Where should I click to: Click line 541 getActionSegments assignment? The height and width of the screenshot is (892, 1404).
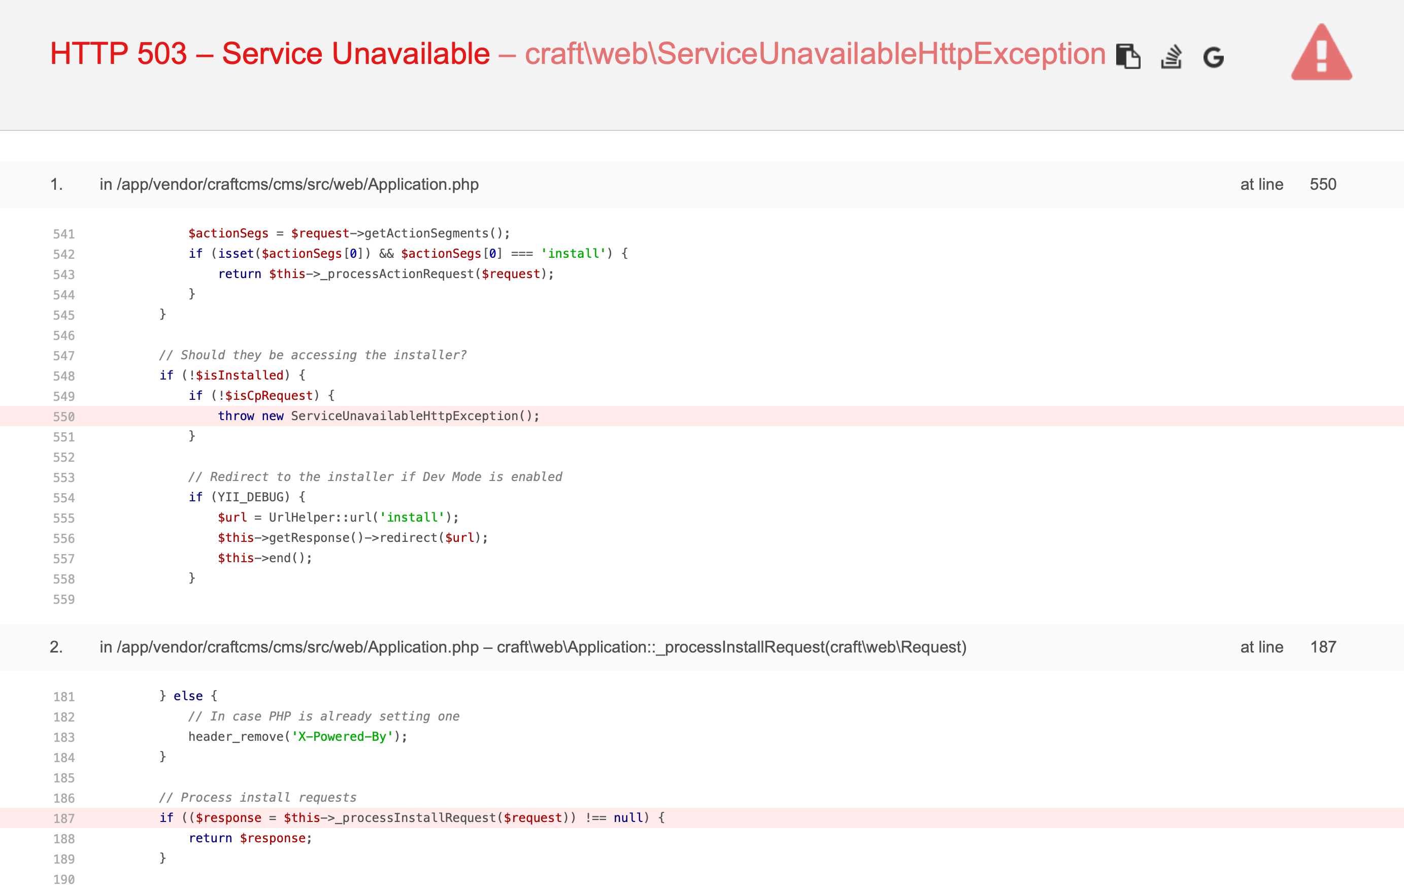[349, 233]
